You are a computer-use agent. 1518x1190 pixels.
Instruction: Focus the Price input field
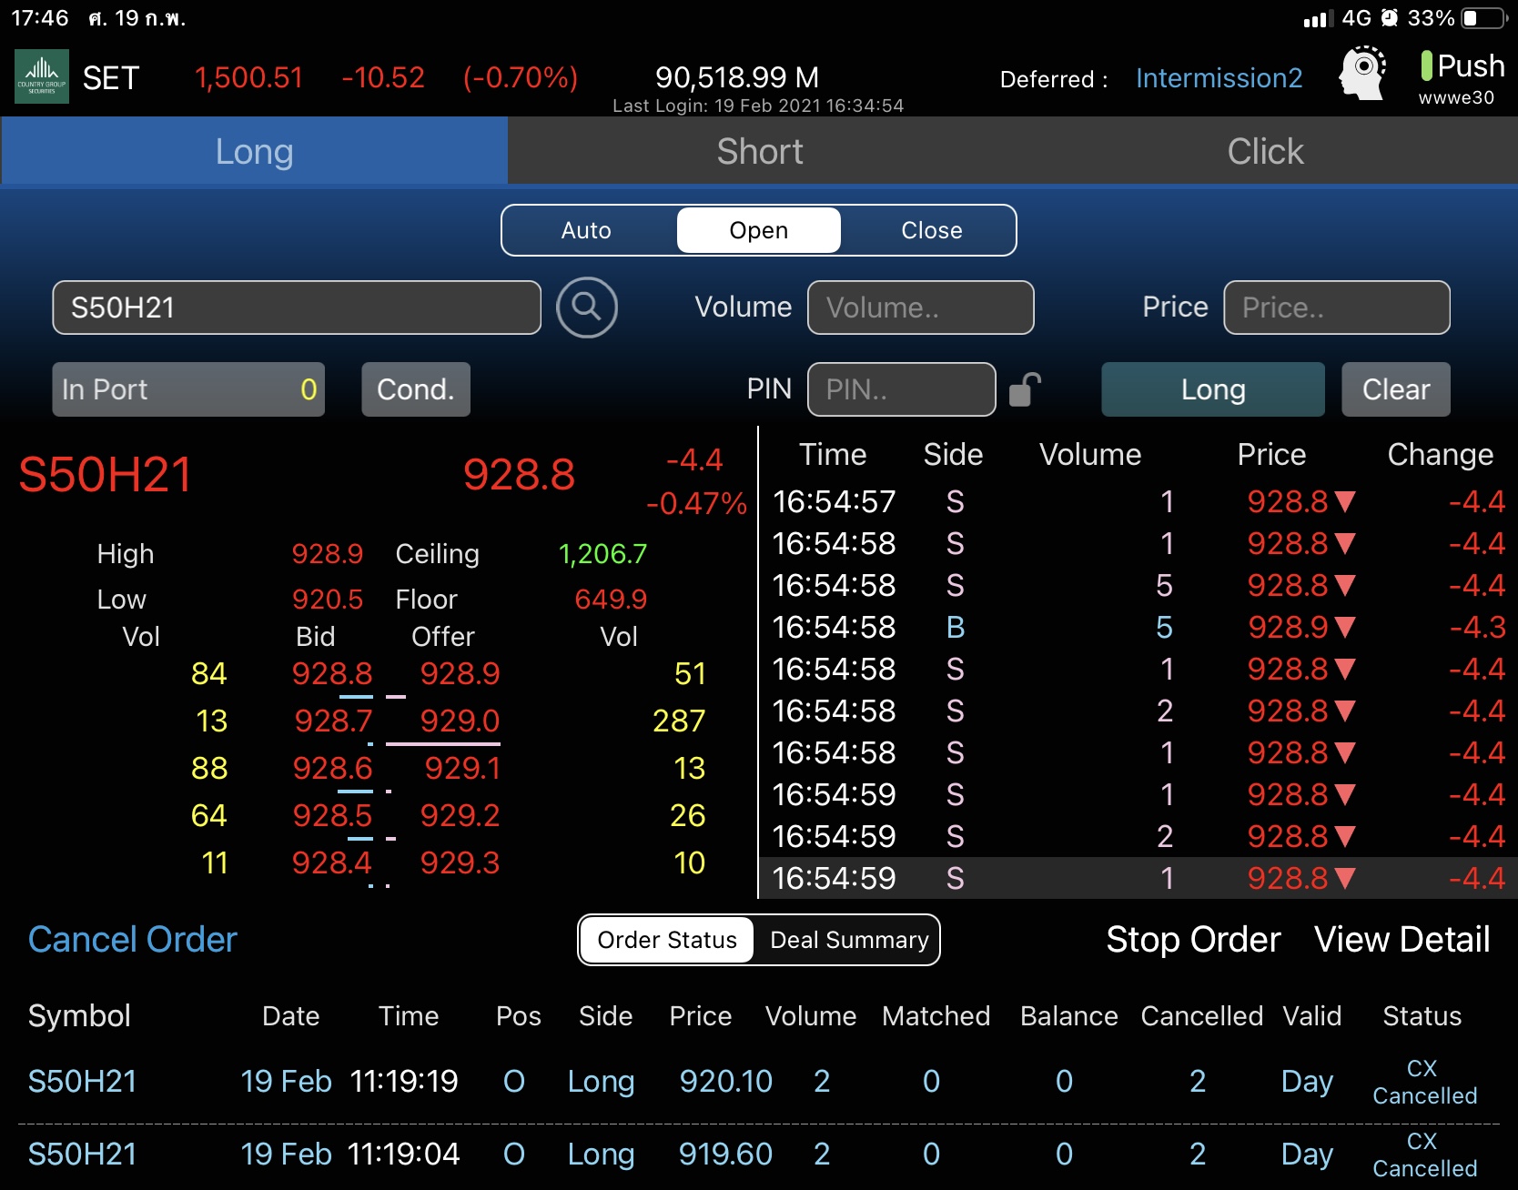[1337, 308]
